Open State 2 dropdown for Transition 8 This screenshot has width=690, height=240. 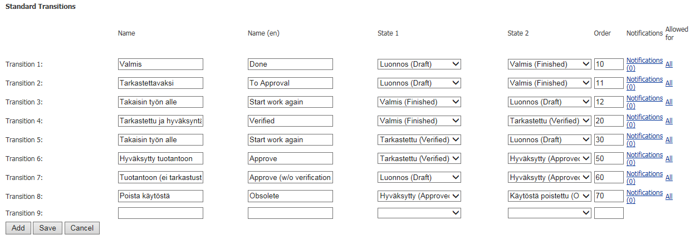coord(549,197)
